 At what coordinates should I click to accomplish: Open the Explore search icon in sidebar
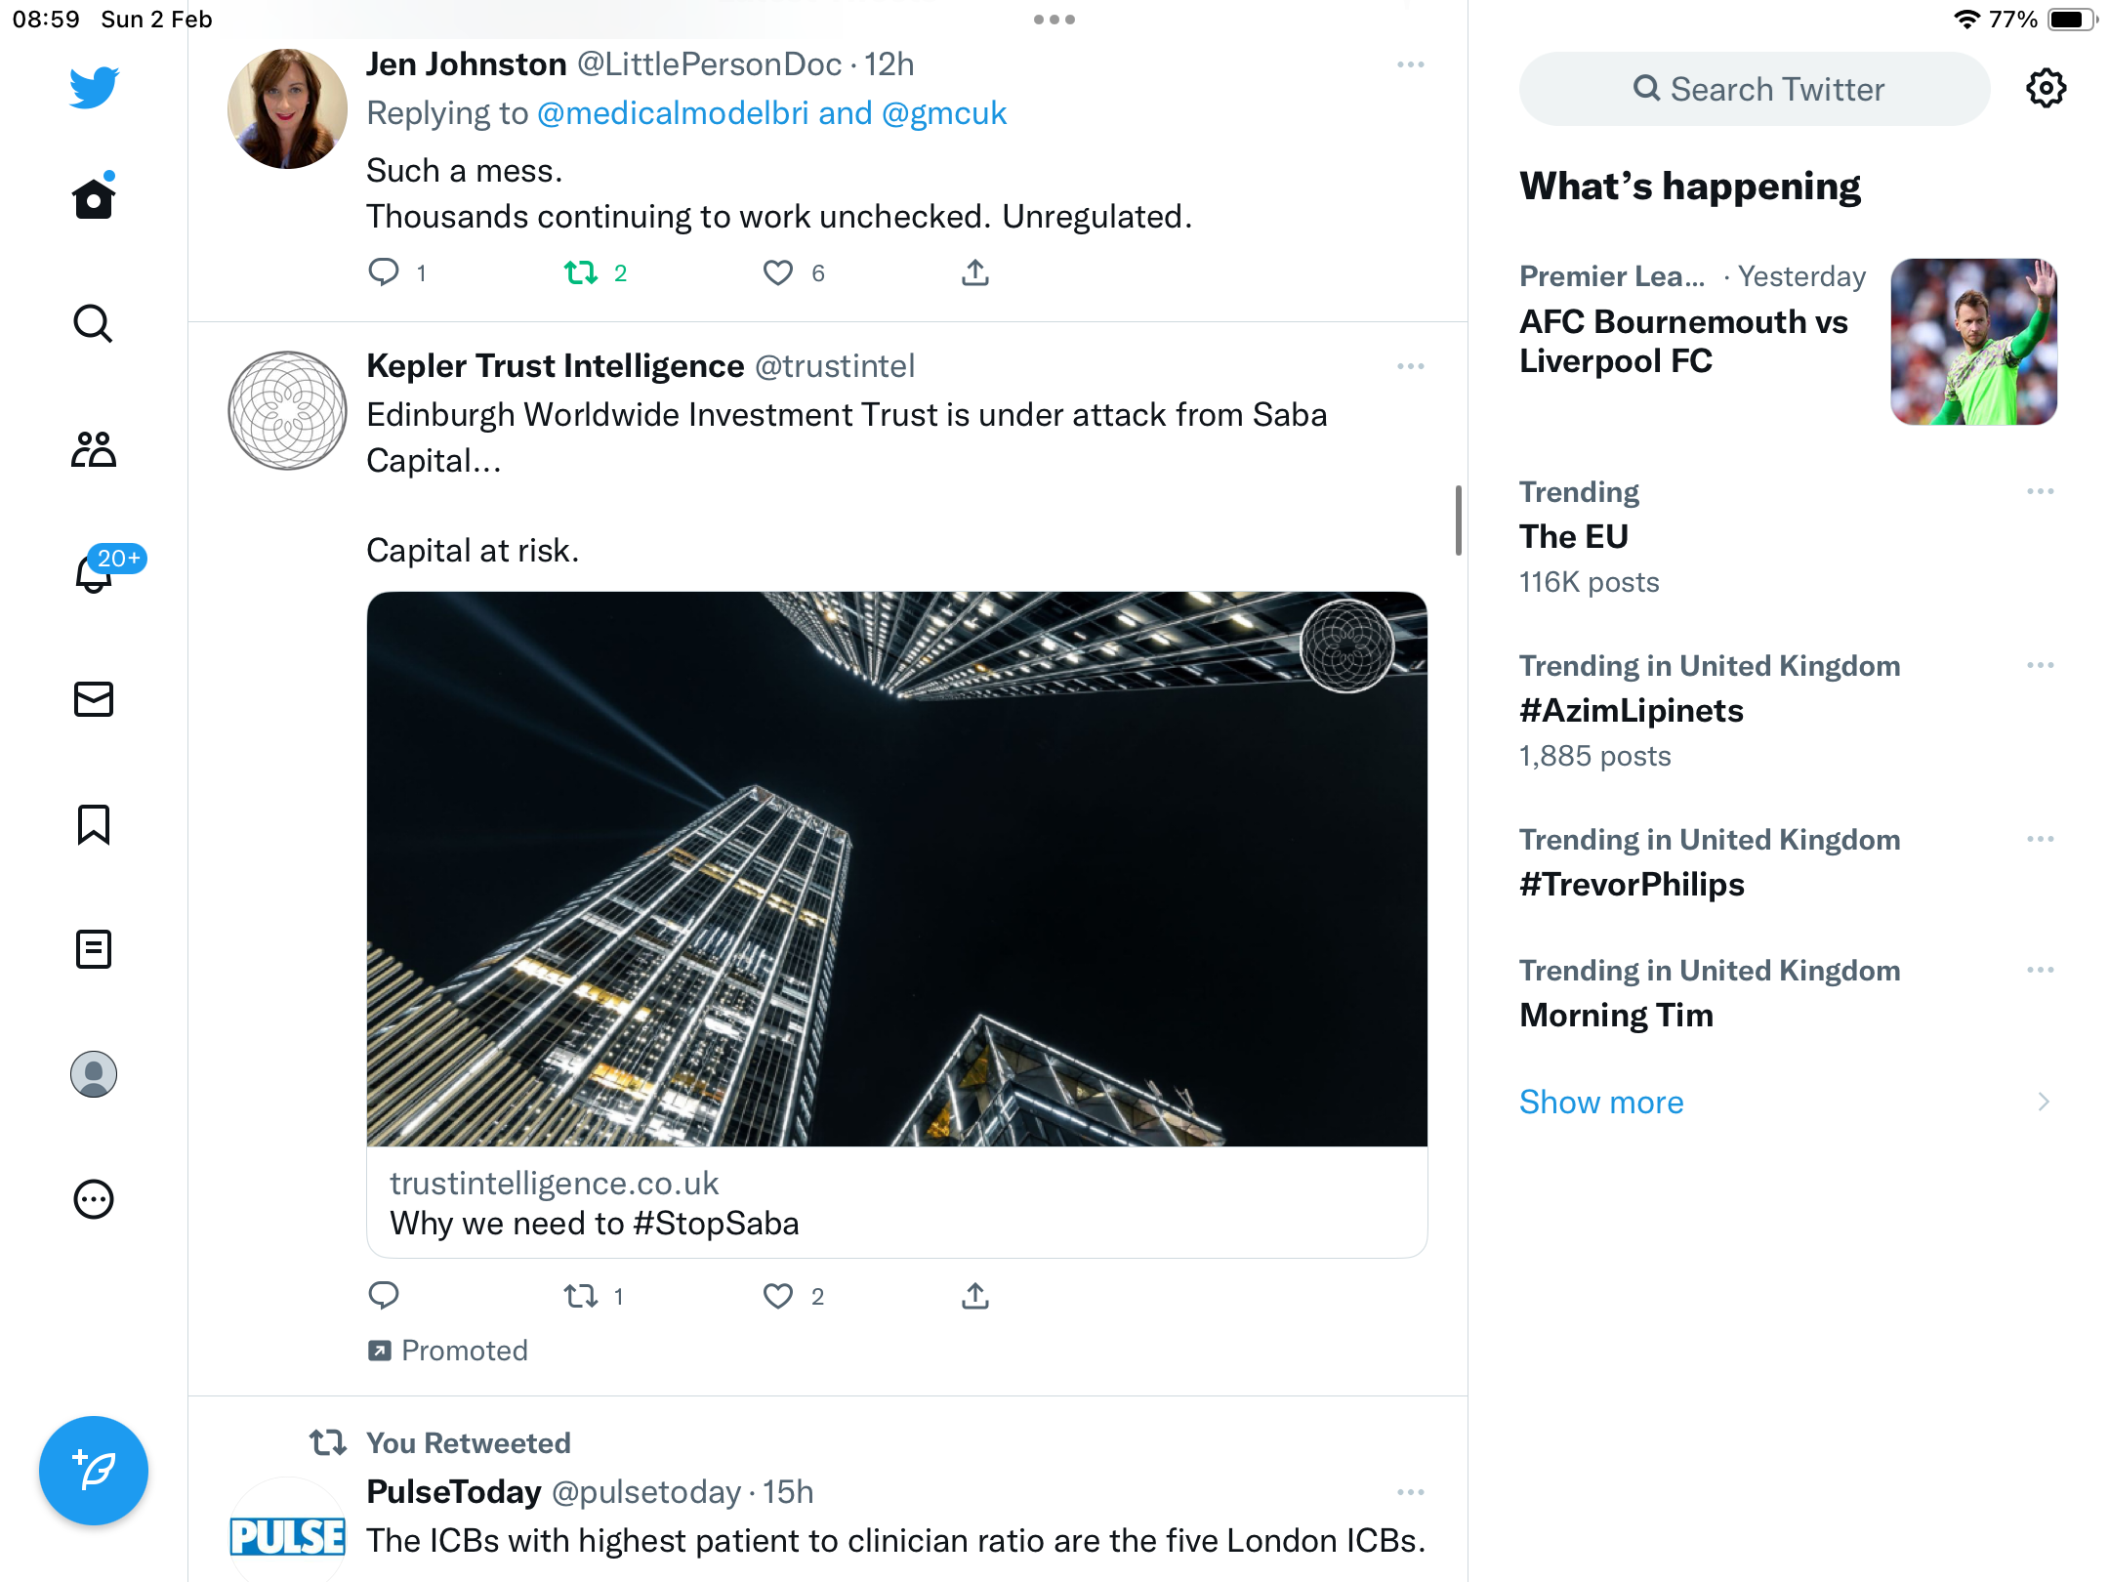(94, 323)
